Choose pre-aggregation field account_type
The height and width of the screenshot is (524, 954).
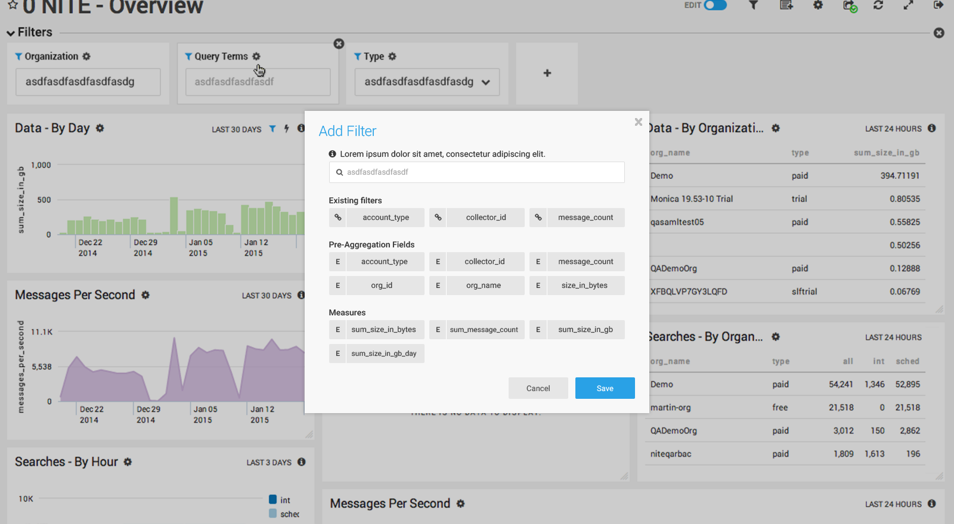tap(377, 262)
